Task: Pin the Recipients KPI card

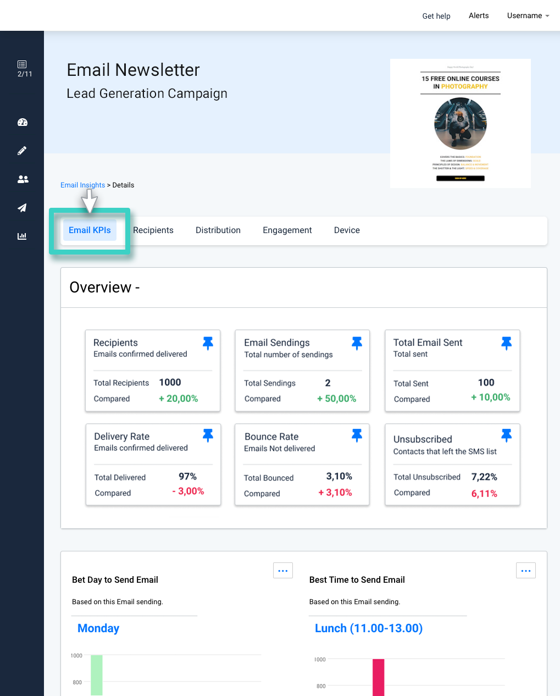Action: [x=208, y=344]
